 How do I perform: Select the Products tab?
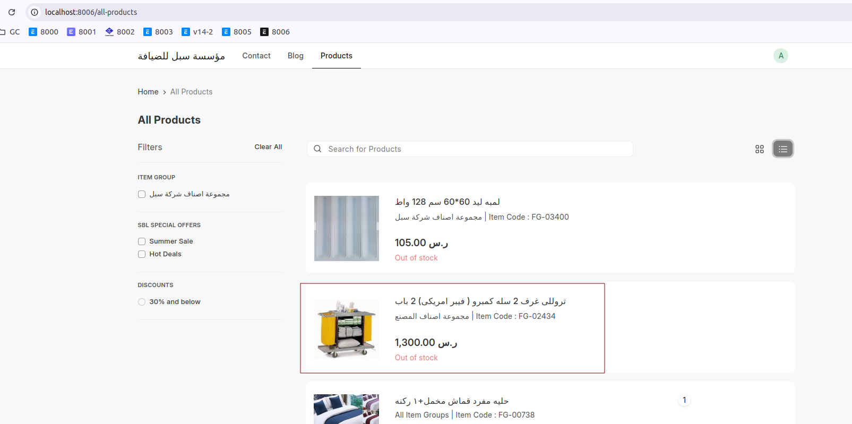pyautogui.click(x=336, y=56)
